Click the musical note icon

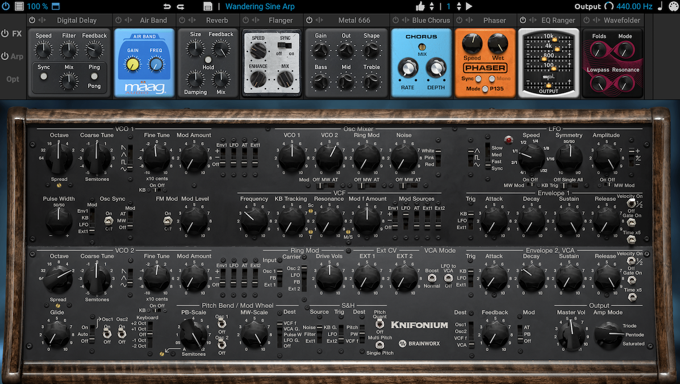(660, 7)
